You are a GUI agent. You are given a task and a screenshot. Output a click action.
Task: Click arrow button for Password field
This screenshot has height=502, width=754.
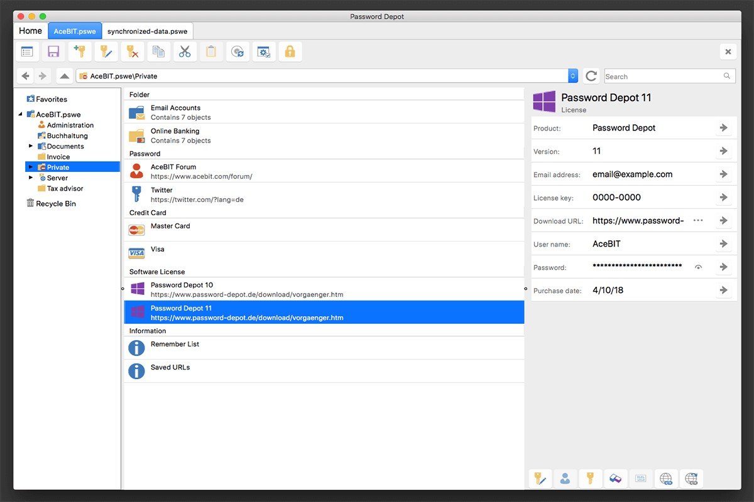tap(724, 267)
